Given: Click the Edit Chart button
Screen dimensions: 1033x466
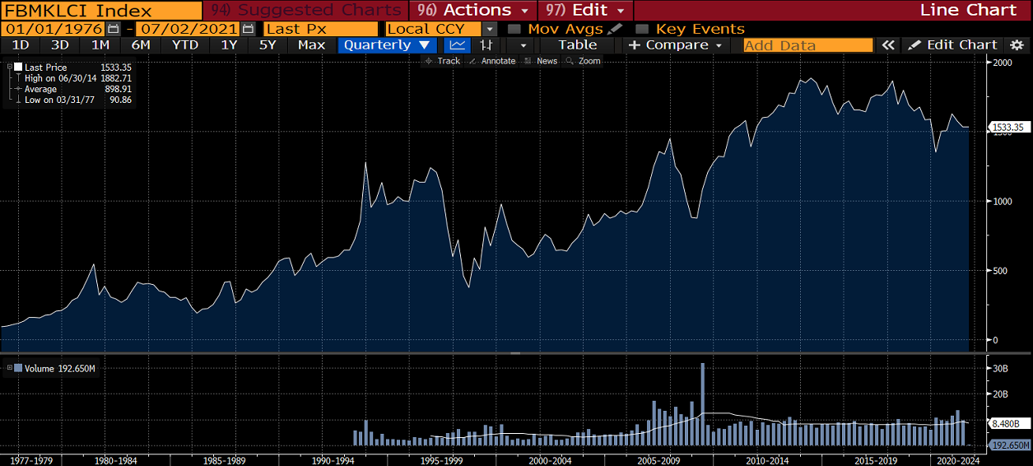Looking at the screenshot, I should pyautogui.click(x=952, y=45).
